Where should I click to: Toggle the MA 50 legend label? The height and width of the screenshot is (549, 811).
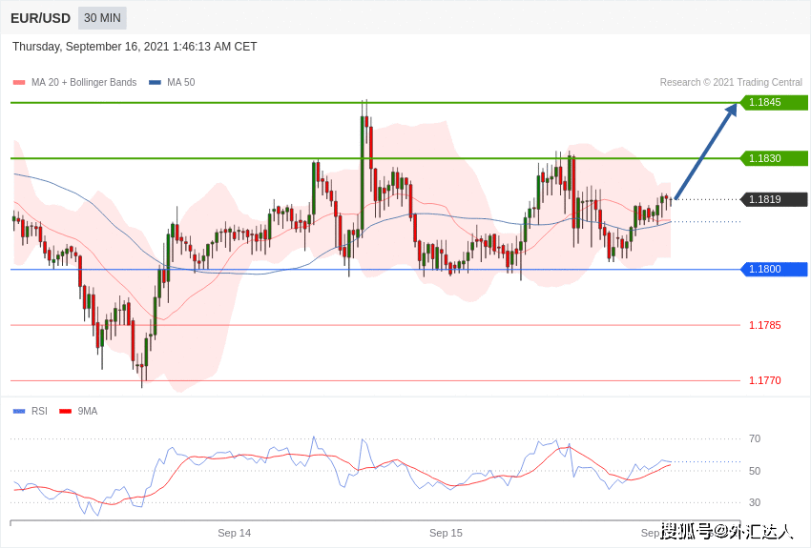click(180, 83)
